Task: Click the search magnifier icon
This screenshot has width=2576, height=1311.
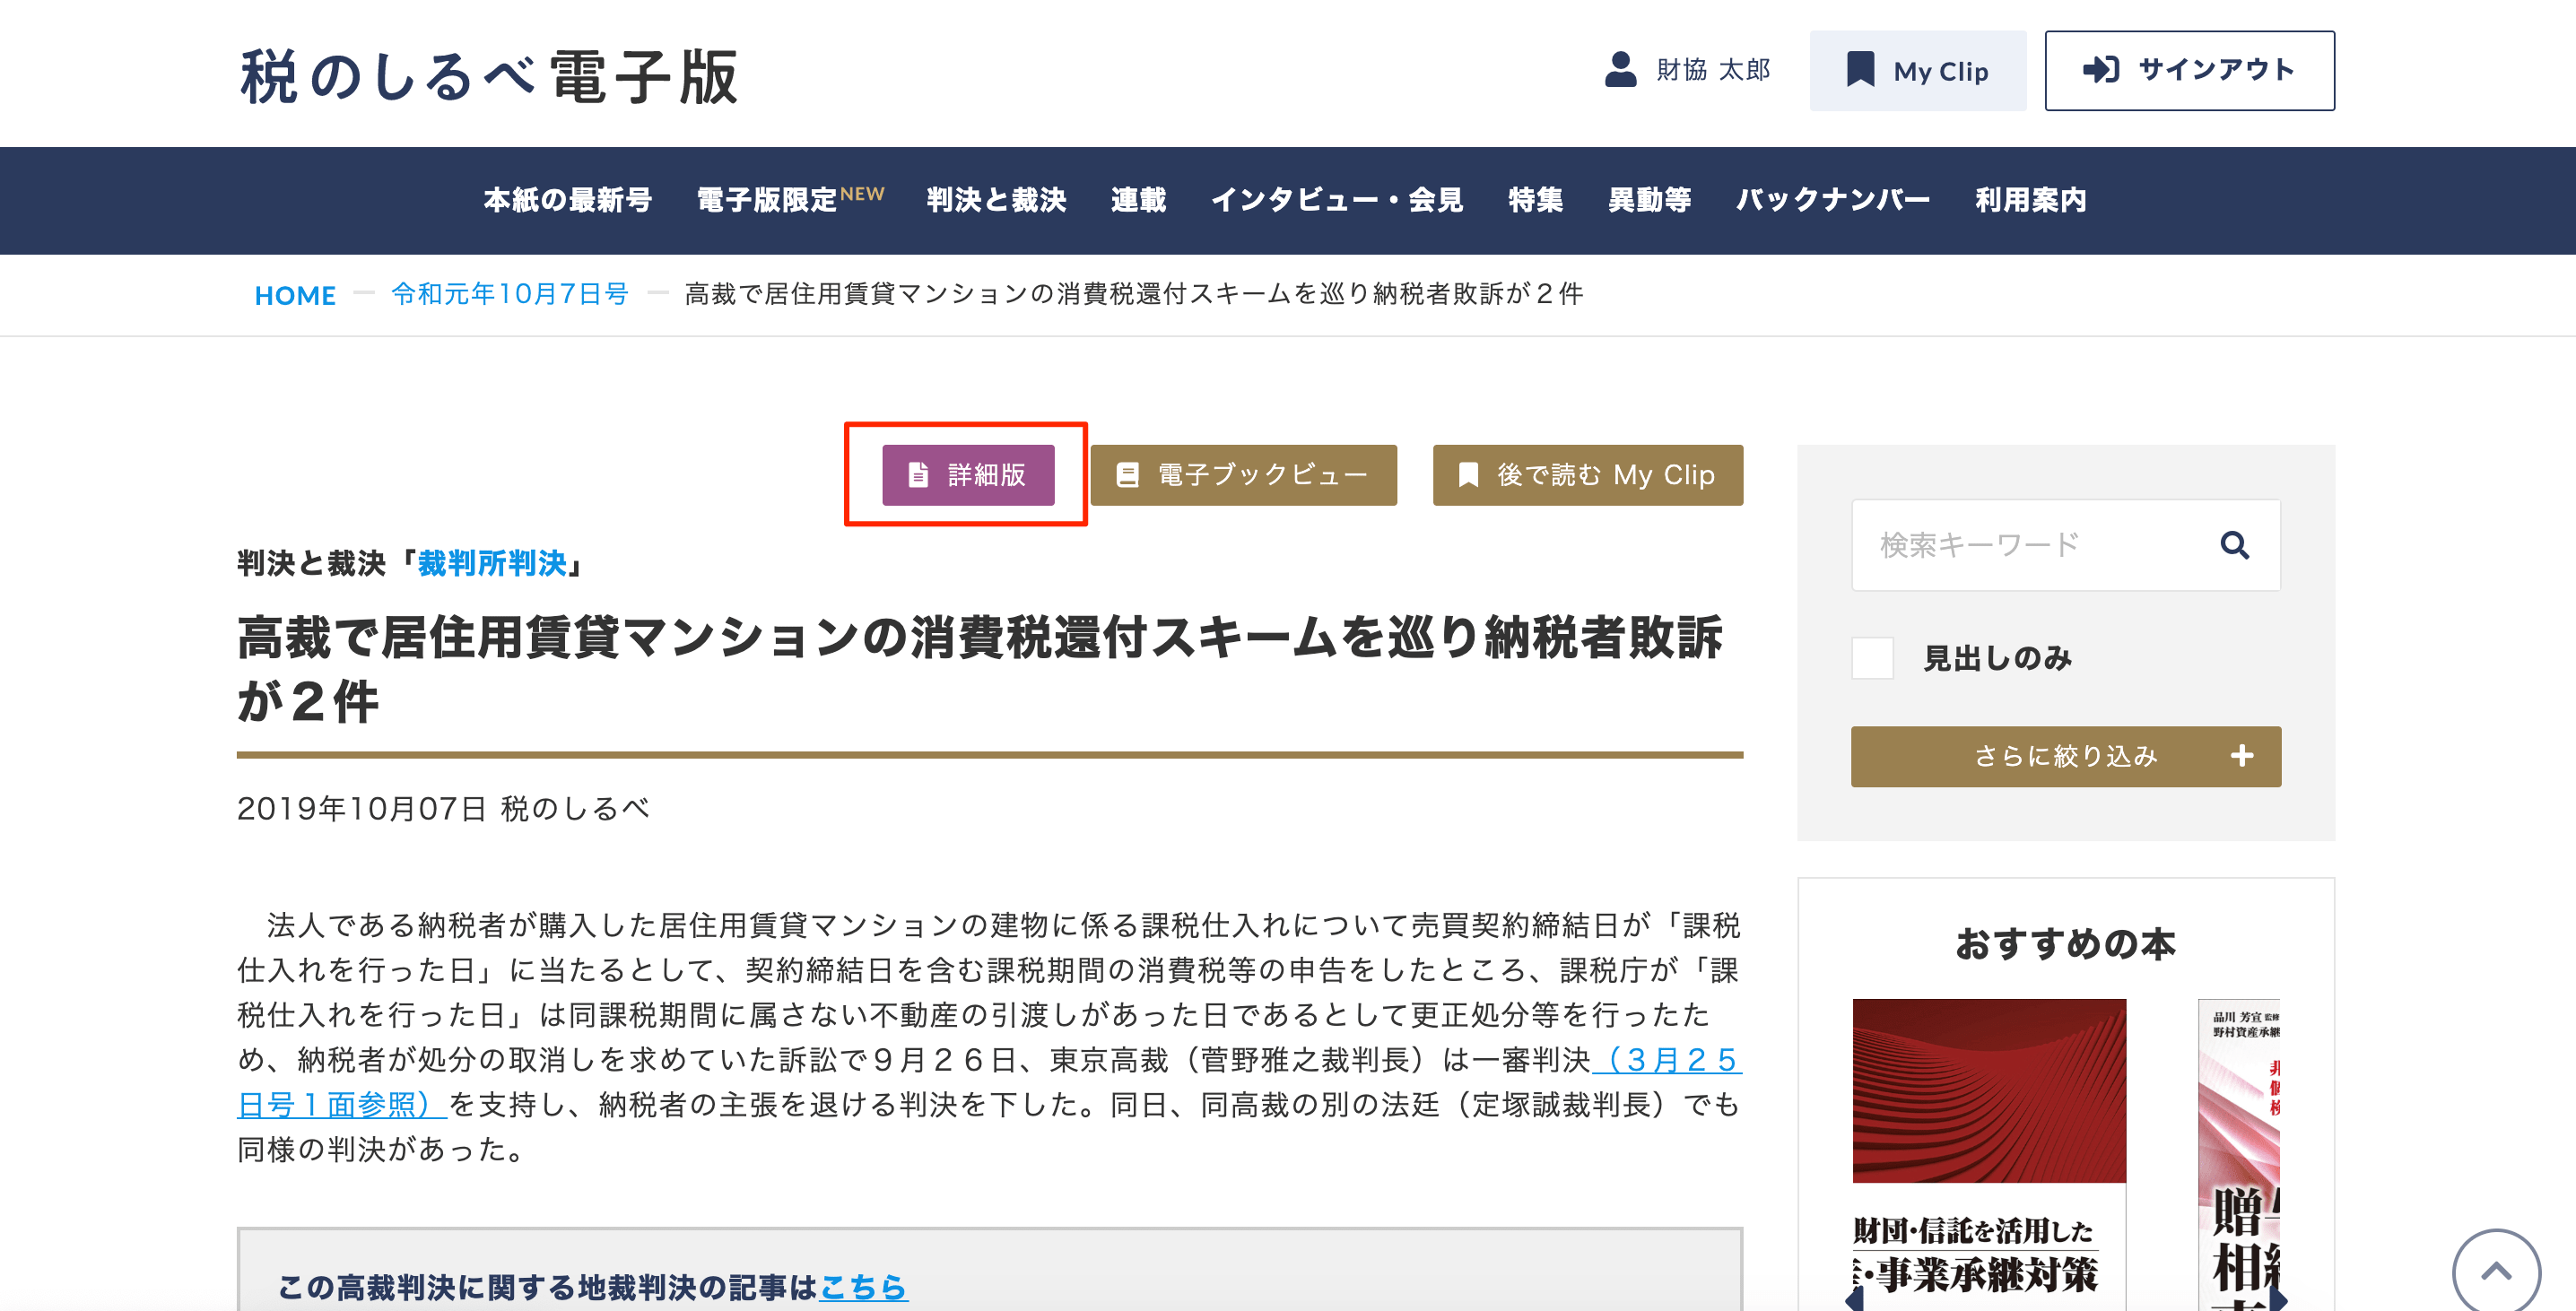Action: [x=2234, y=545]
